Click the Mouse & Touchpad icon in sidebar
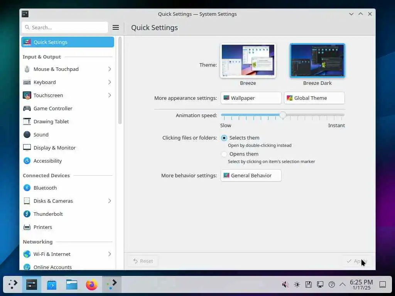 pyautogui.click(x=27, y=69)
